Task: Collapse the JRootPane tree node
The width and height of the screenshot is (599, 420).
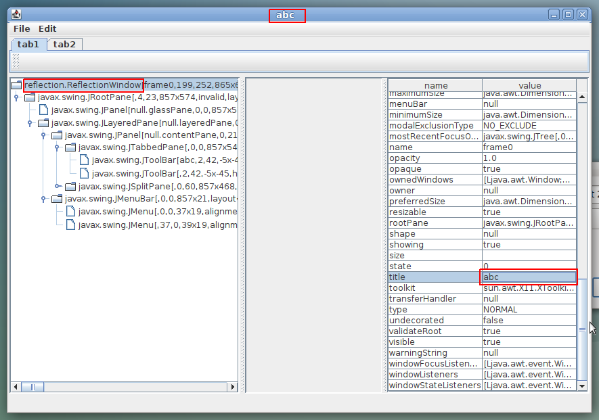Action: [x=18, y=97]
